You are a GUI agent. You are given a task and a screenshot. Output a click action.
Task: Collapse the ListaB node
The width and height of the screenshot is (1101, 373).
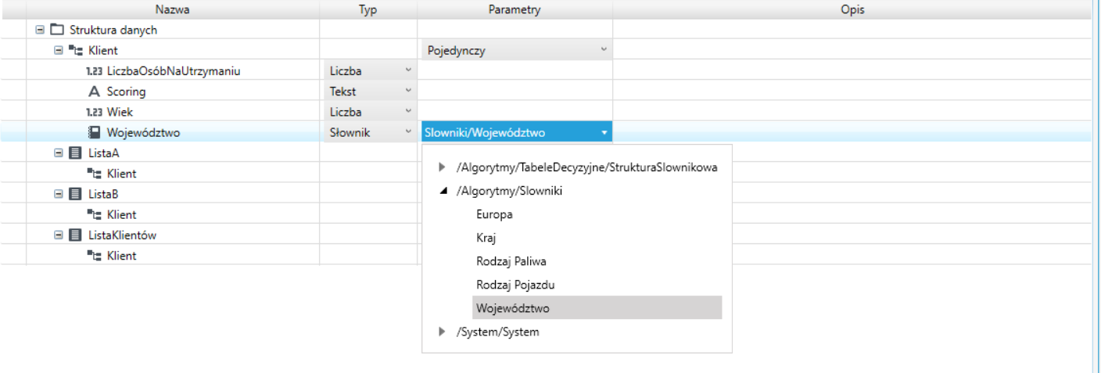(58, 194)
